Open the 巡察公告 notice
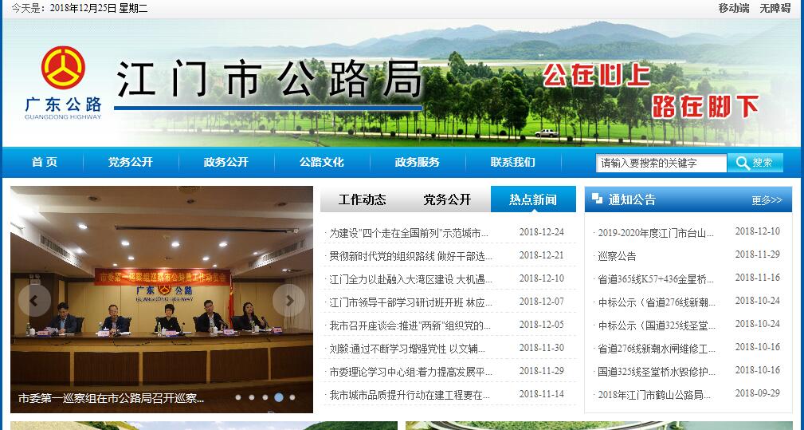 tap(618, 256)
